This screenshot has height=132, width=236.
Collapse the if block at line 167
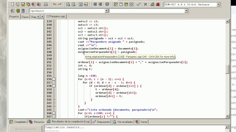(54, 117)
